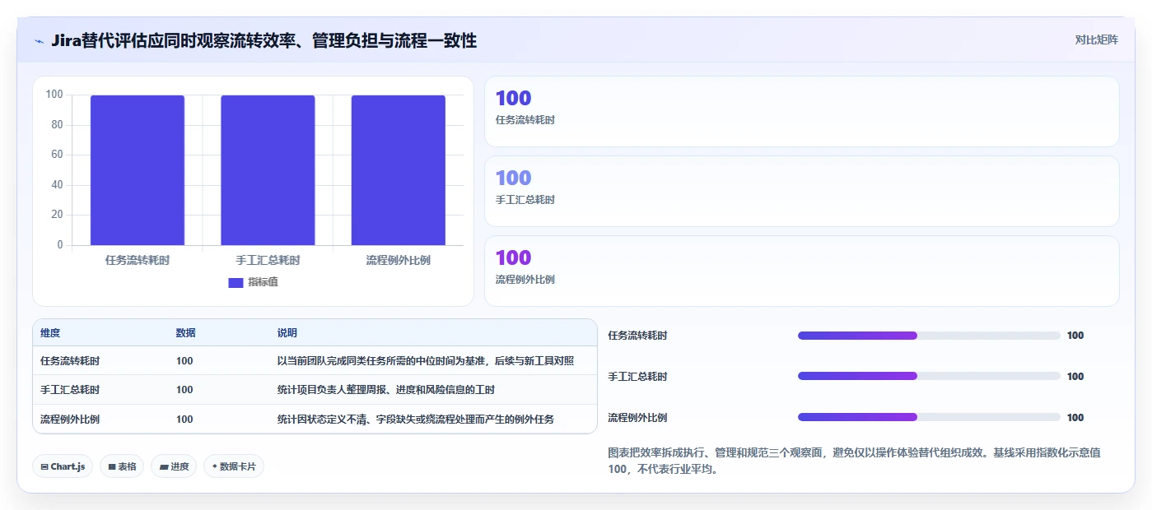This screenshot has height=510, width=1152.
Task: Click the 指标值 legend label
Action: (x=263, y=282)
